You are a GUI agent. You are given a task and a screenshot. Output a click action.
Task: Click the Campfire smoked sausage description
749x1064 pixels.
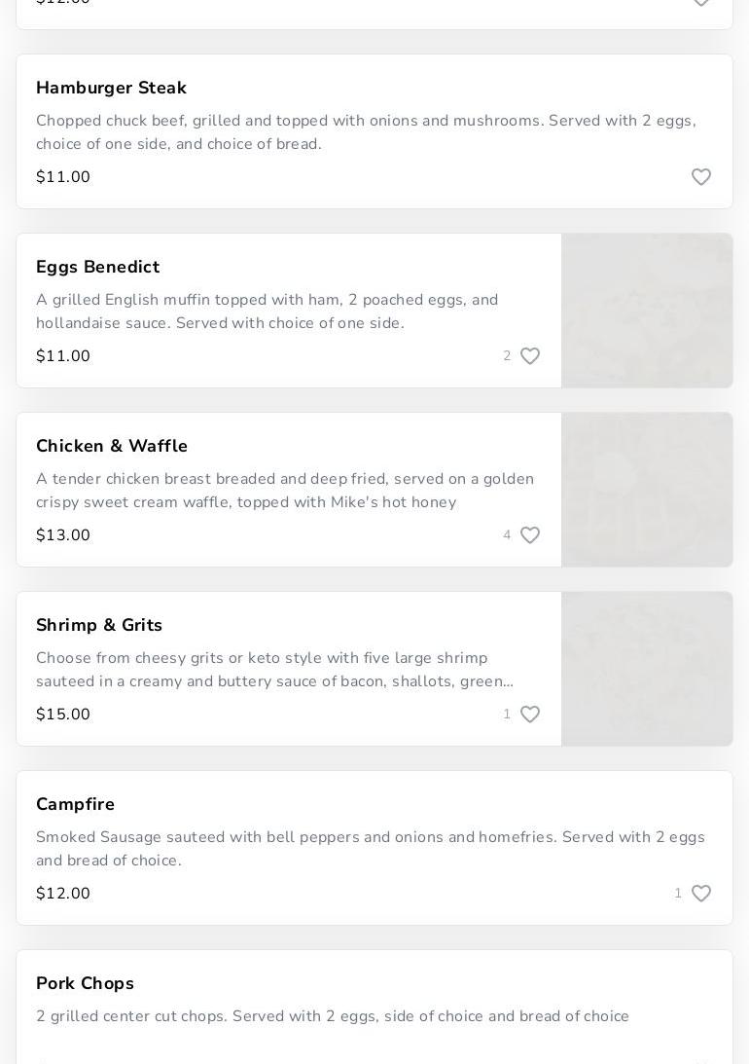point(370,849)
